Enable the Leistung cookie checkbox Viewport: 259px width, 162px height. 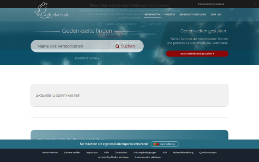pos(143,24)
